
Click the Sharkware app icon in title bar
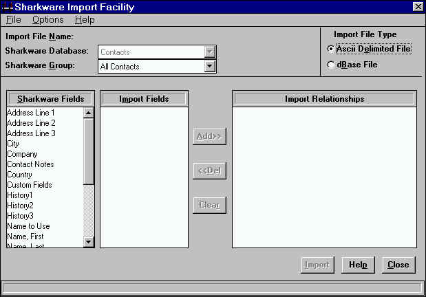pyautogui.click(x=7, y=6)
